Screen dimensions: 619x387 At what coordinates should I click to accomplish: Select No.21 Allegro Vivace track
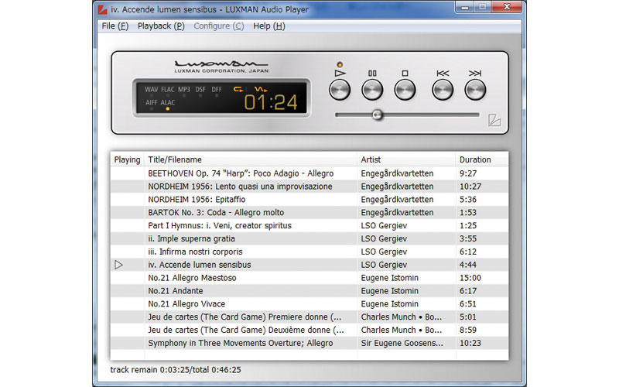pos(309,303)
